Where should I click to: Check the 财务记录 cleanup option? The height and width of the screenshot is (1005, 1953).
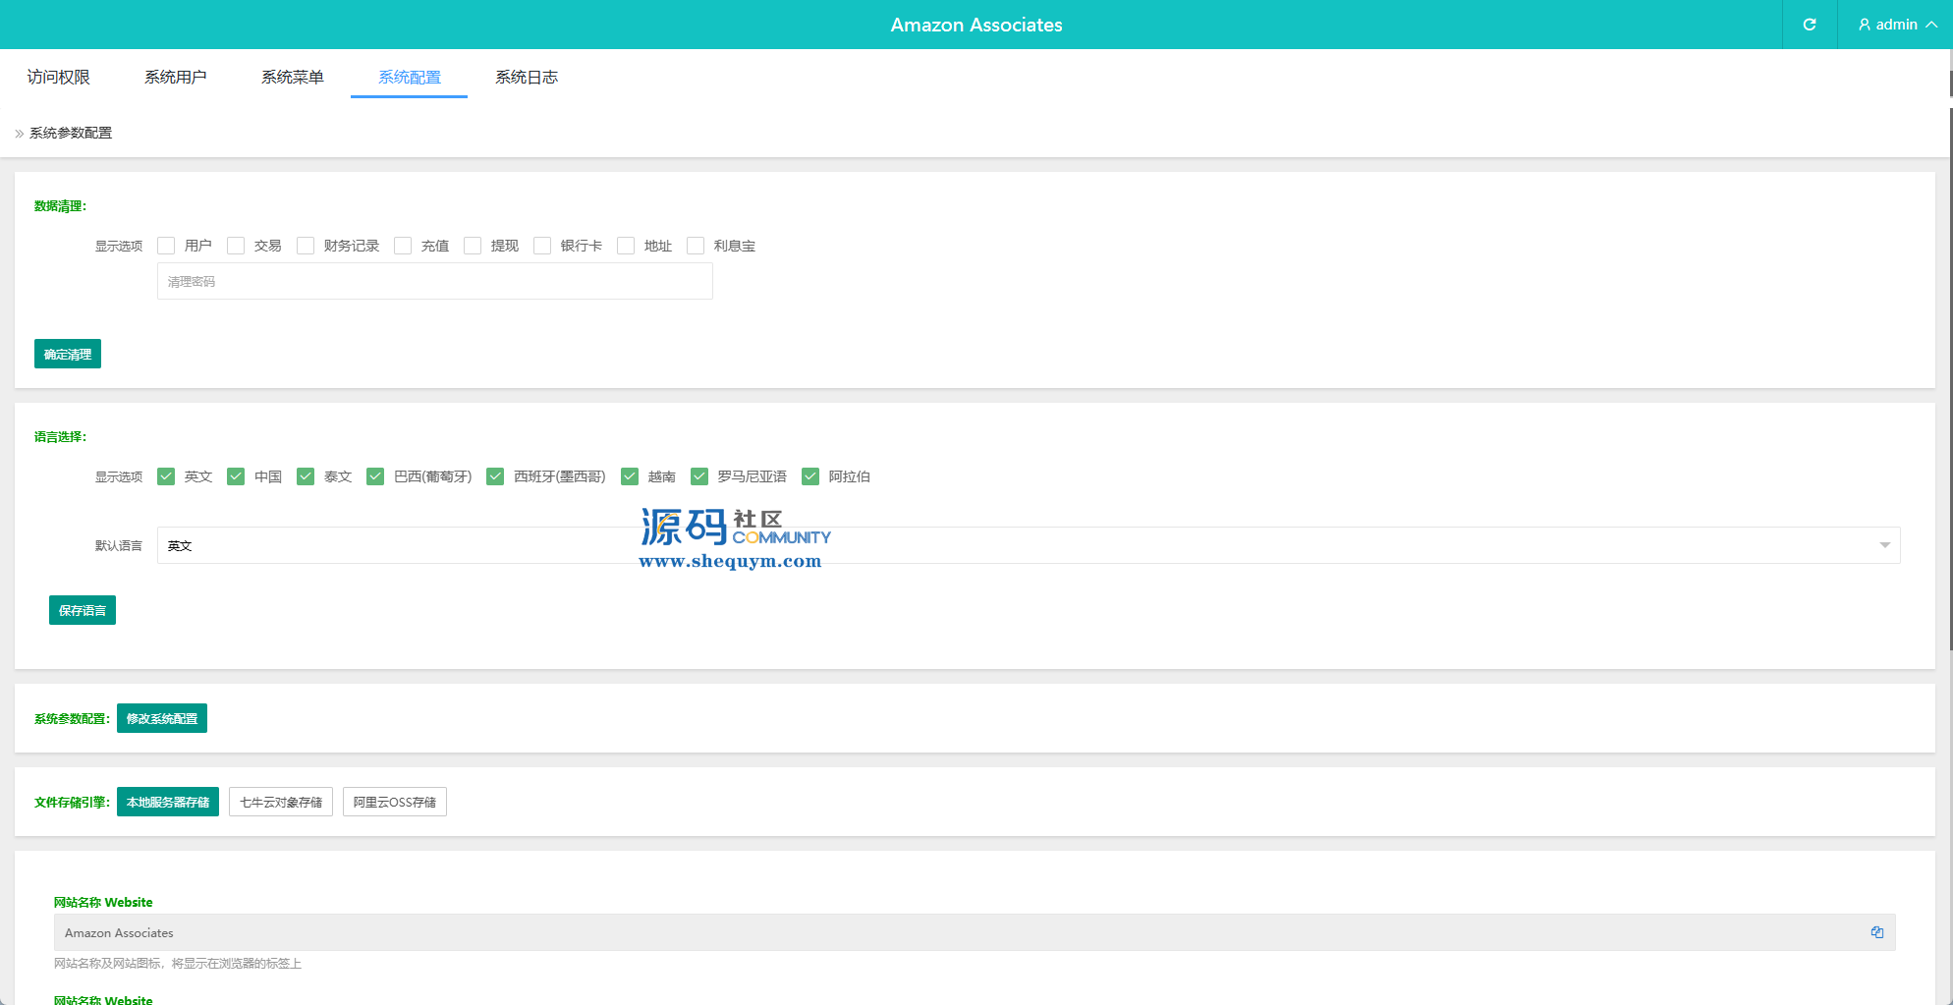(x=306, y=246)
